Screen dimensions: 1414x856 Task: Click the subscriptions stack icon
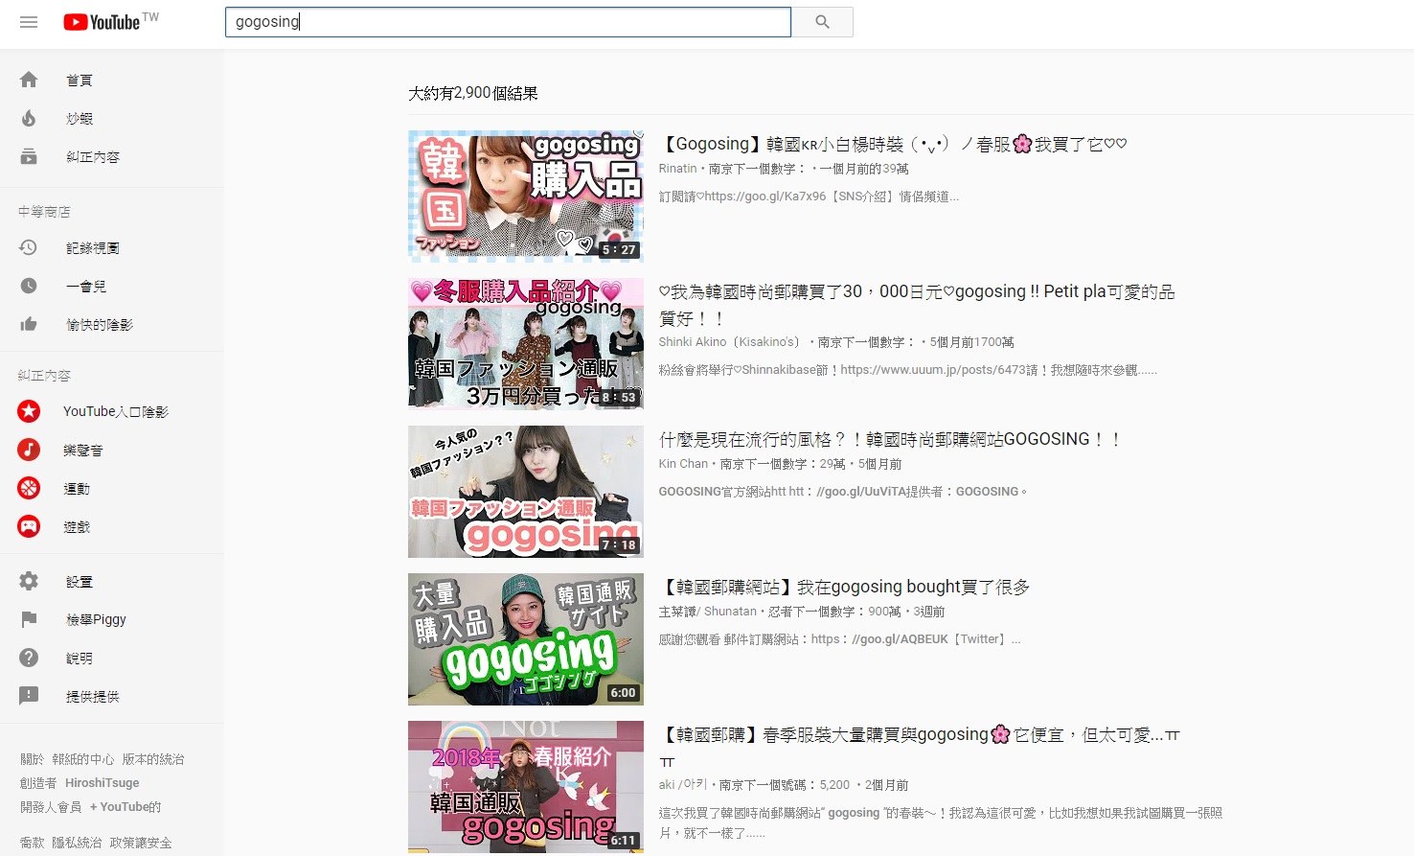point(29,156)
